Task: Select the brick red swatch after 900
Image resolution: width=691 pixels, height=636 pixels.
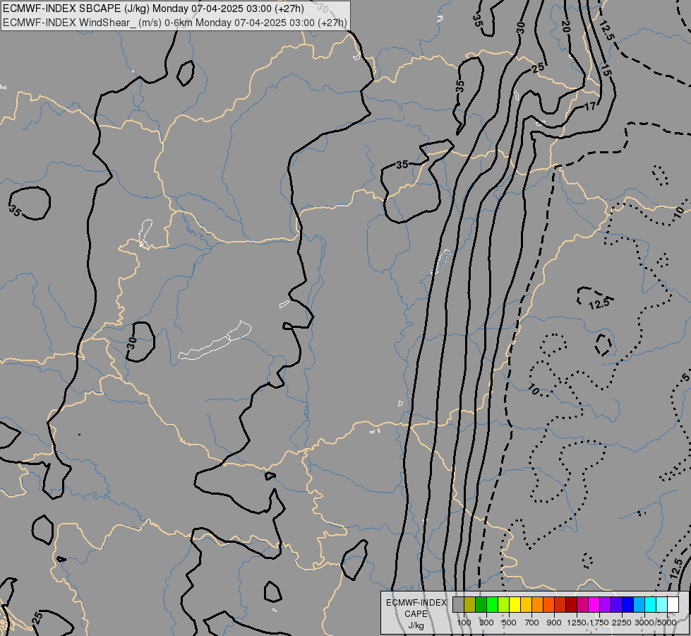Action: (560, 605)
